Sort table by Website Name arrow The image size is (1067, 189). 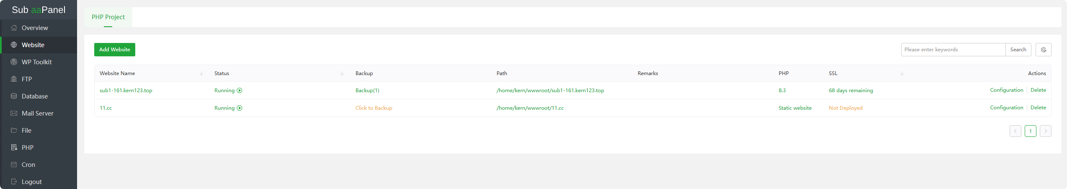[x=201, y=73]
